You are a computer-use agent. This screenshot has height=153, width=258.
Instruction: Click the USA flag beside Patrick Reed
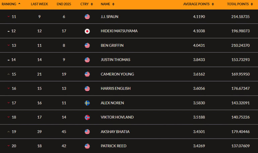pyautogui.click(x=87, y=146)
